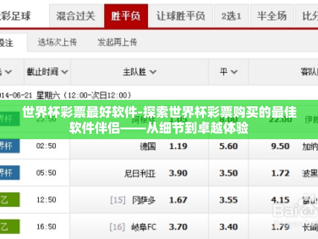318x239 pixels.
Task: Select draw odds 5.60 for 德国 match
Action: [x=228, y=146]
